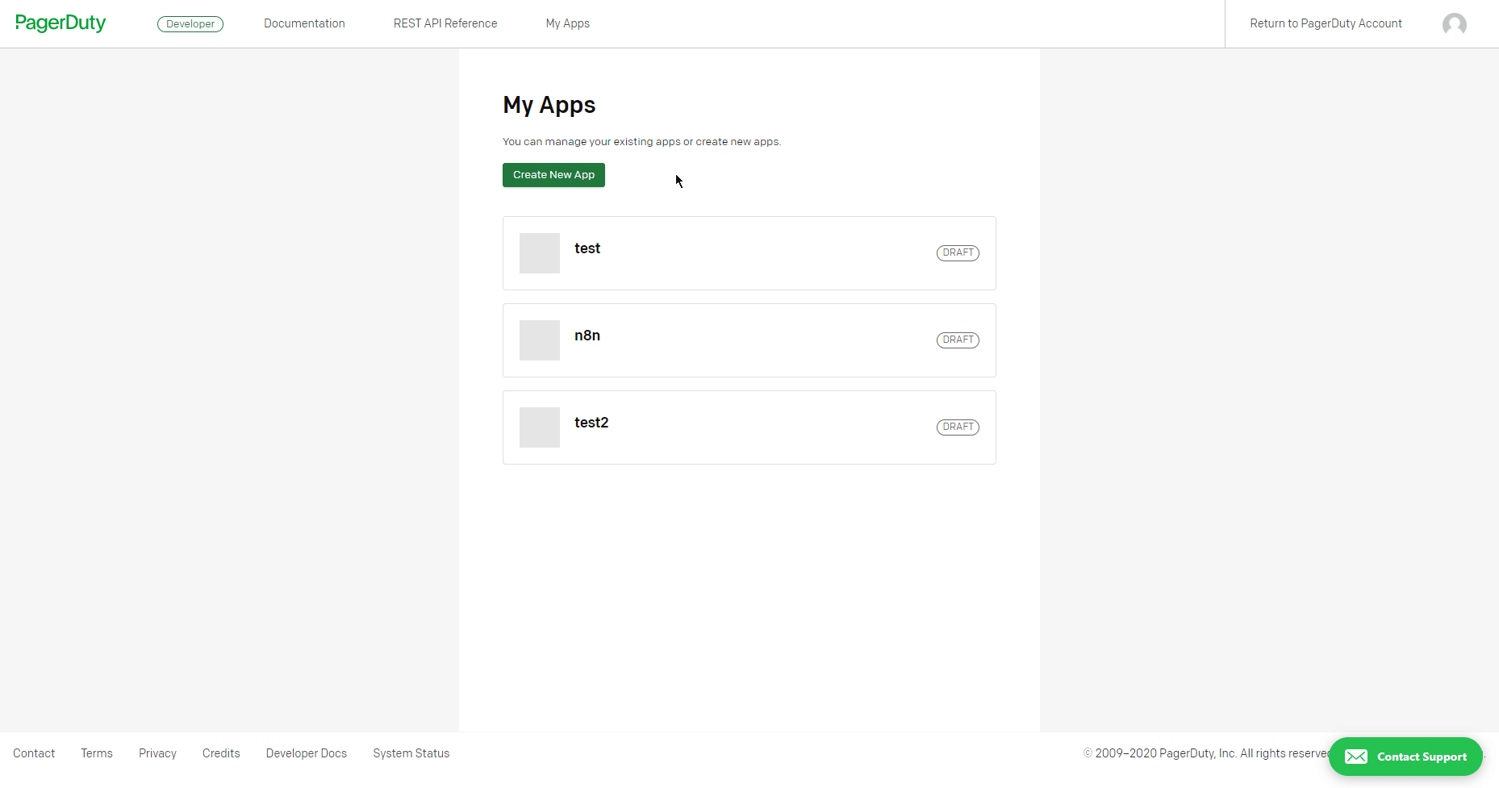Click the app thumbnail for test2
1499x788 pixels.
[539, 427]
